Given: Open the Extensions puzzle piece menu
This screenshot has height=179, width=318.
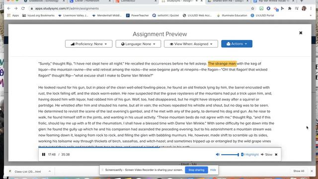Looking at the screenshot, I should [290, 8].
